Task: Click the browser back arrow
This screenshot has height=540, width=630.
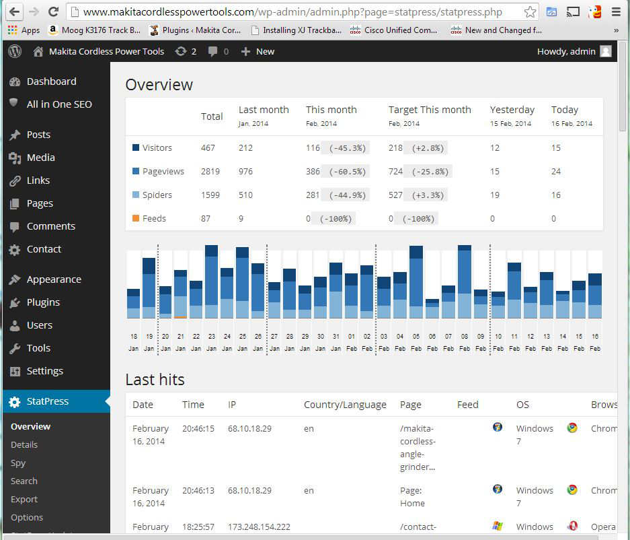Action: (x=15, y=11)
